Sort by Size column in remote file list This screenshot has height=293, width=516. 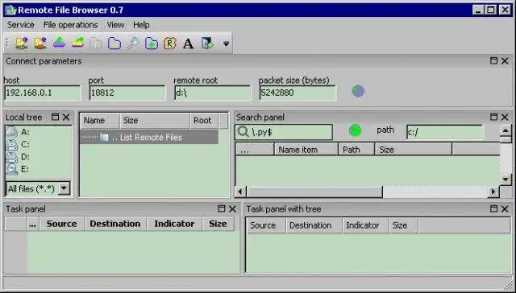(x=155, y=121)
